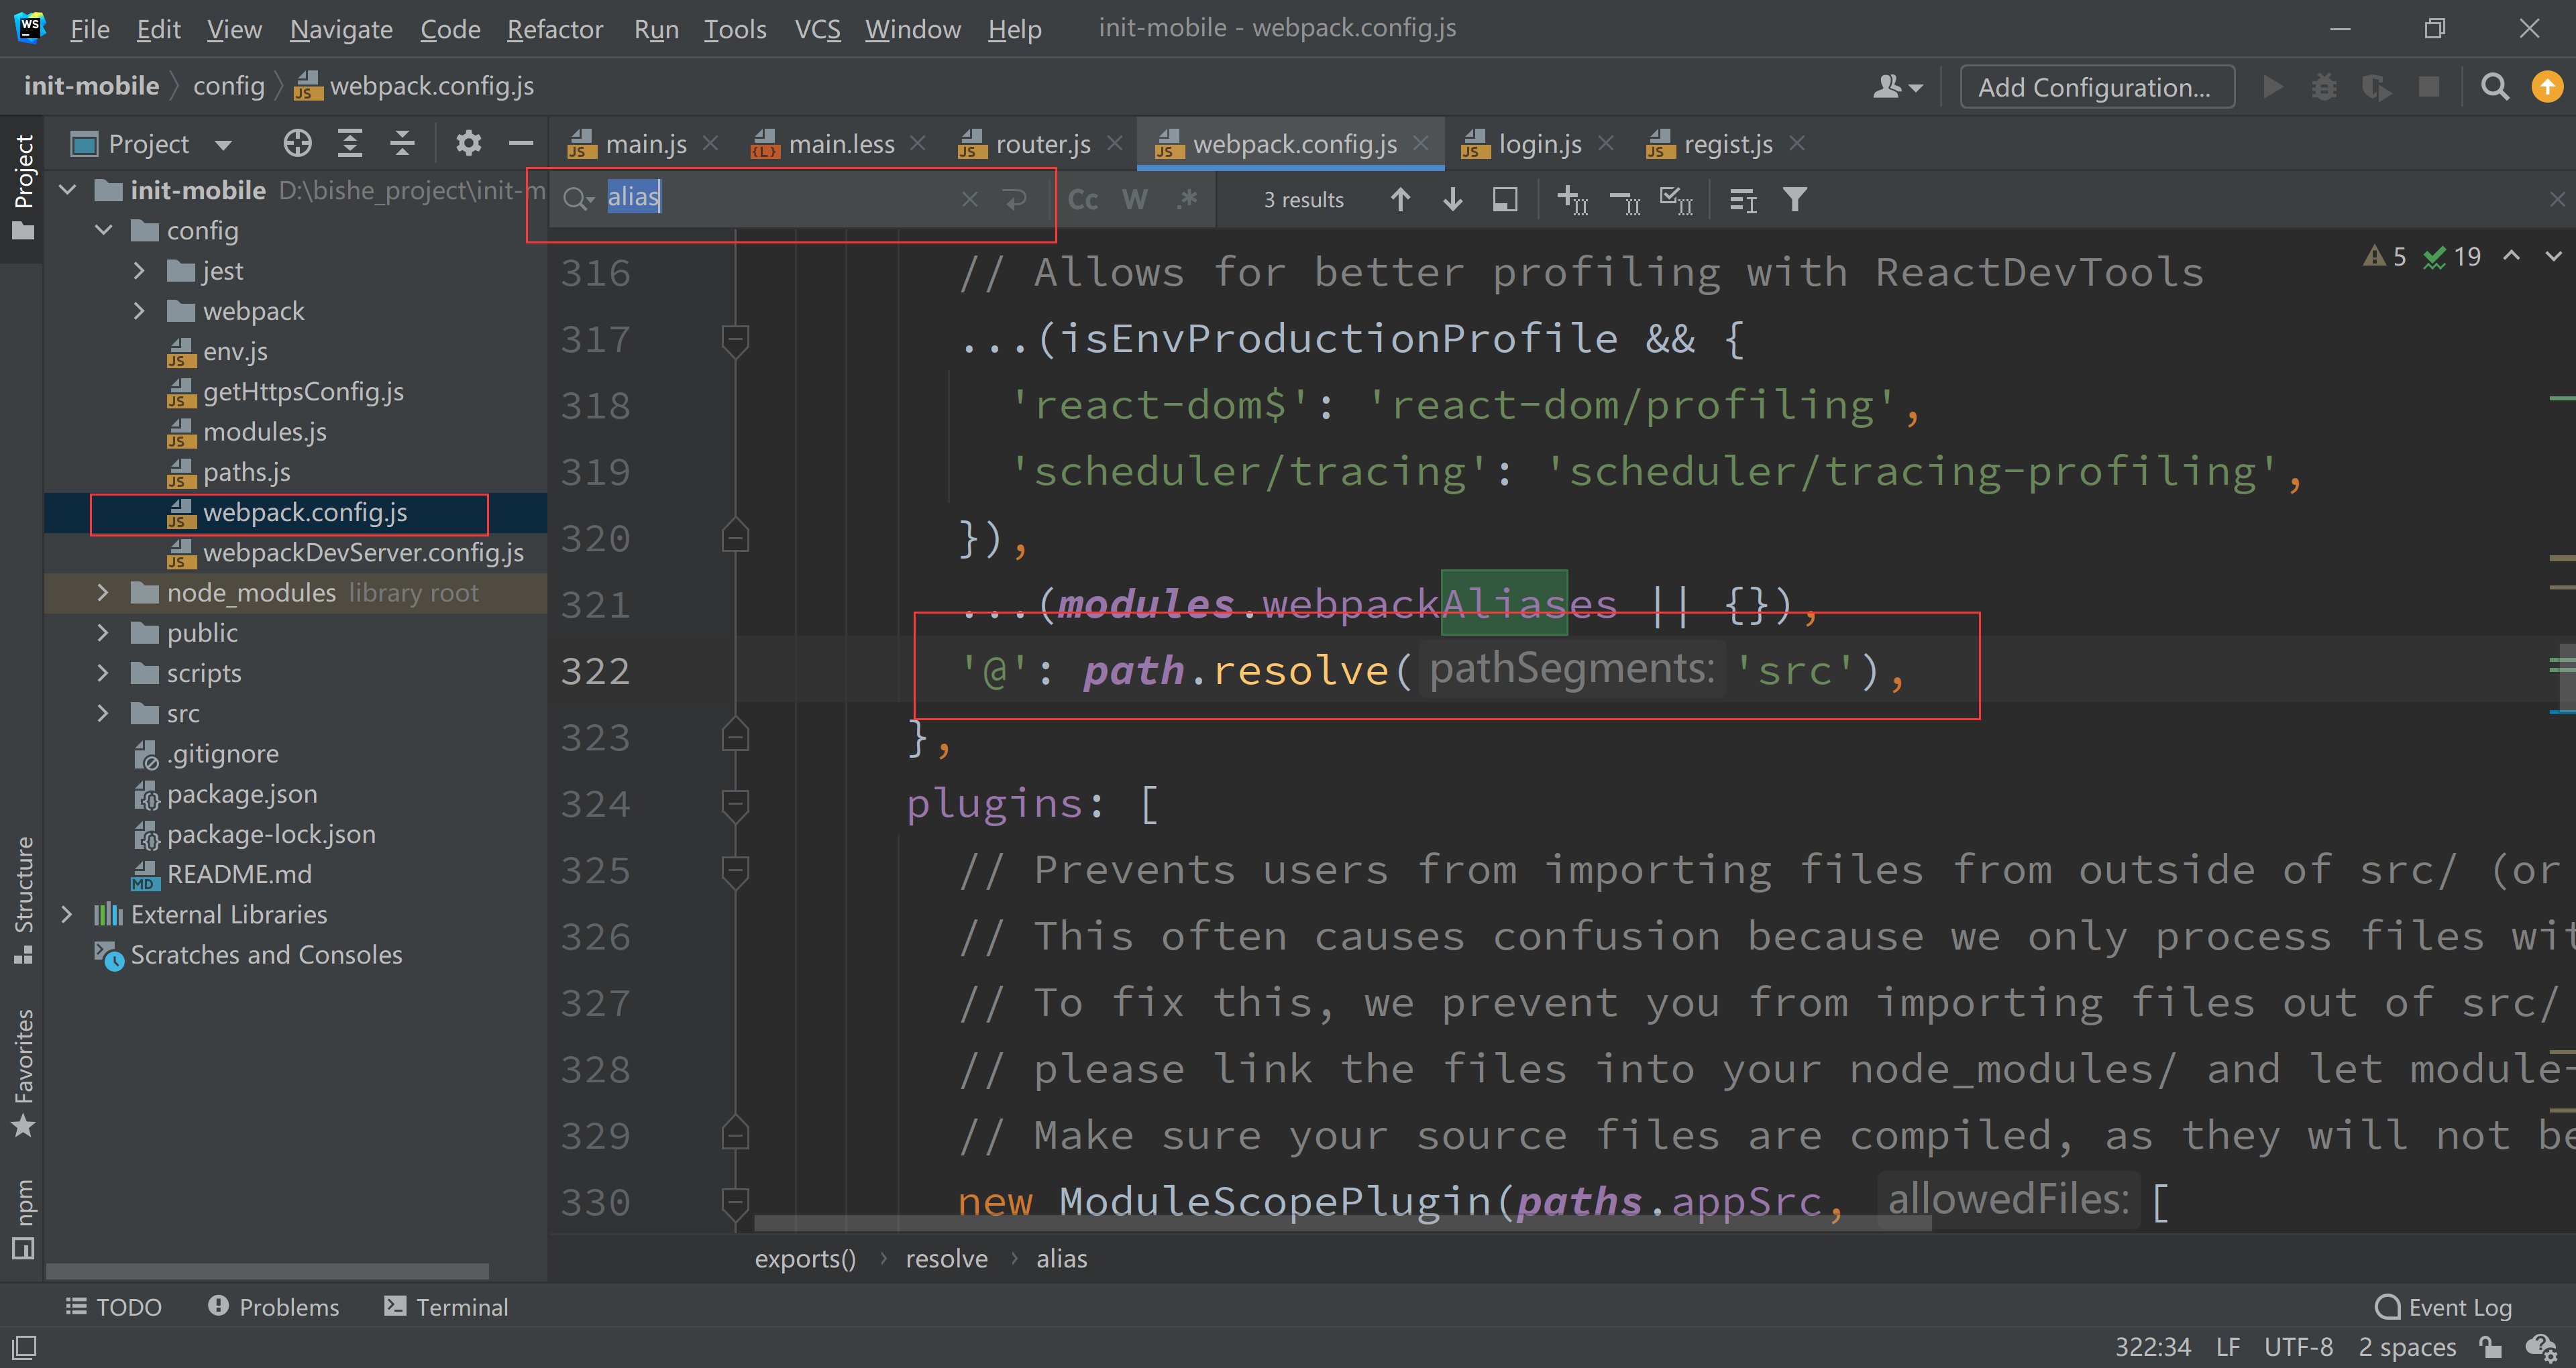Go to next search occurrence arrow

(1452, 200)
